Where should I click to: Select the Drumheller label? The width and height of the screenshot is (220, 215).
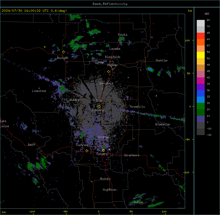(x=163, y=124)
